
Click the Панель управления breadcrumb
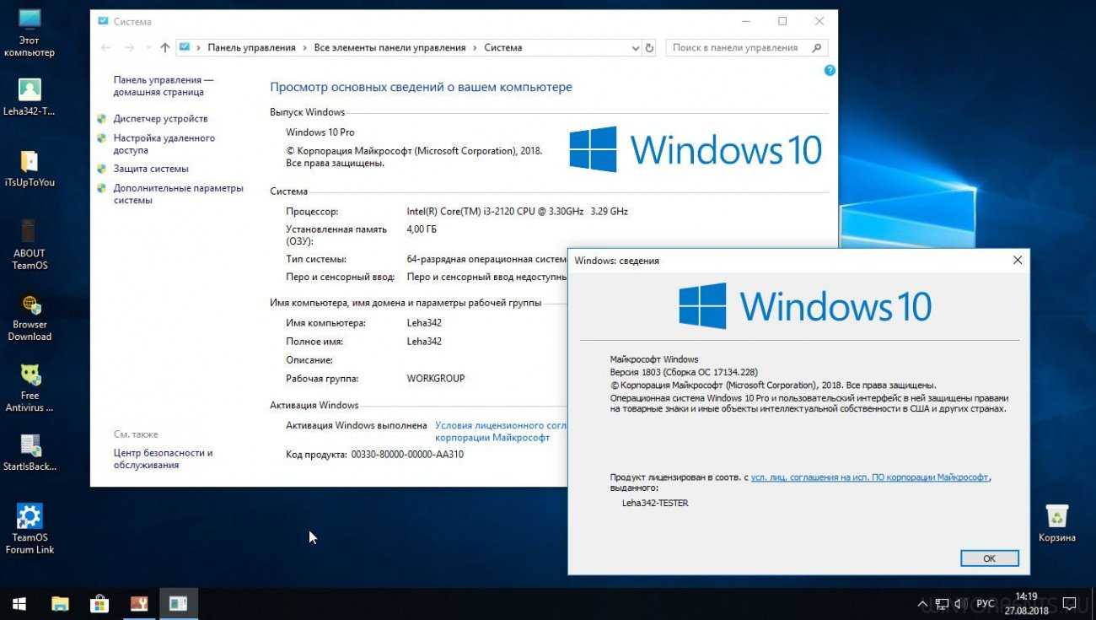pyautogui.click(x=251, y=48)
